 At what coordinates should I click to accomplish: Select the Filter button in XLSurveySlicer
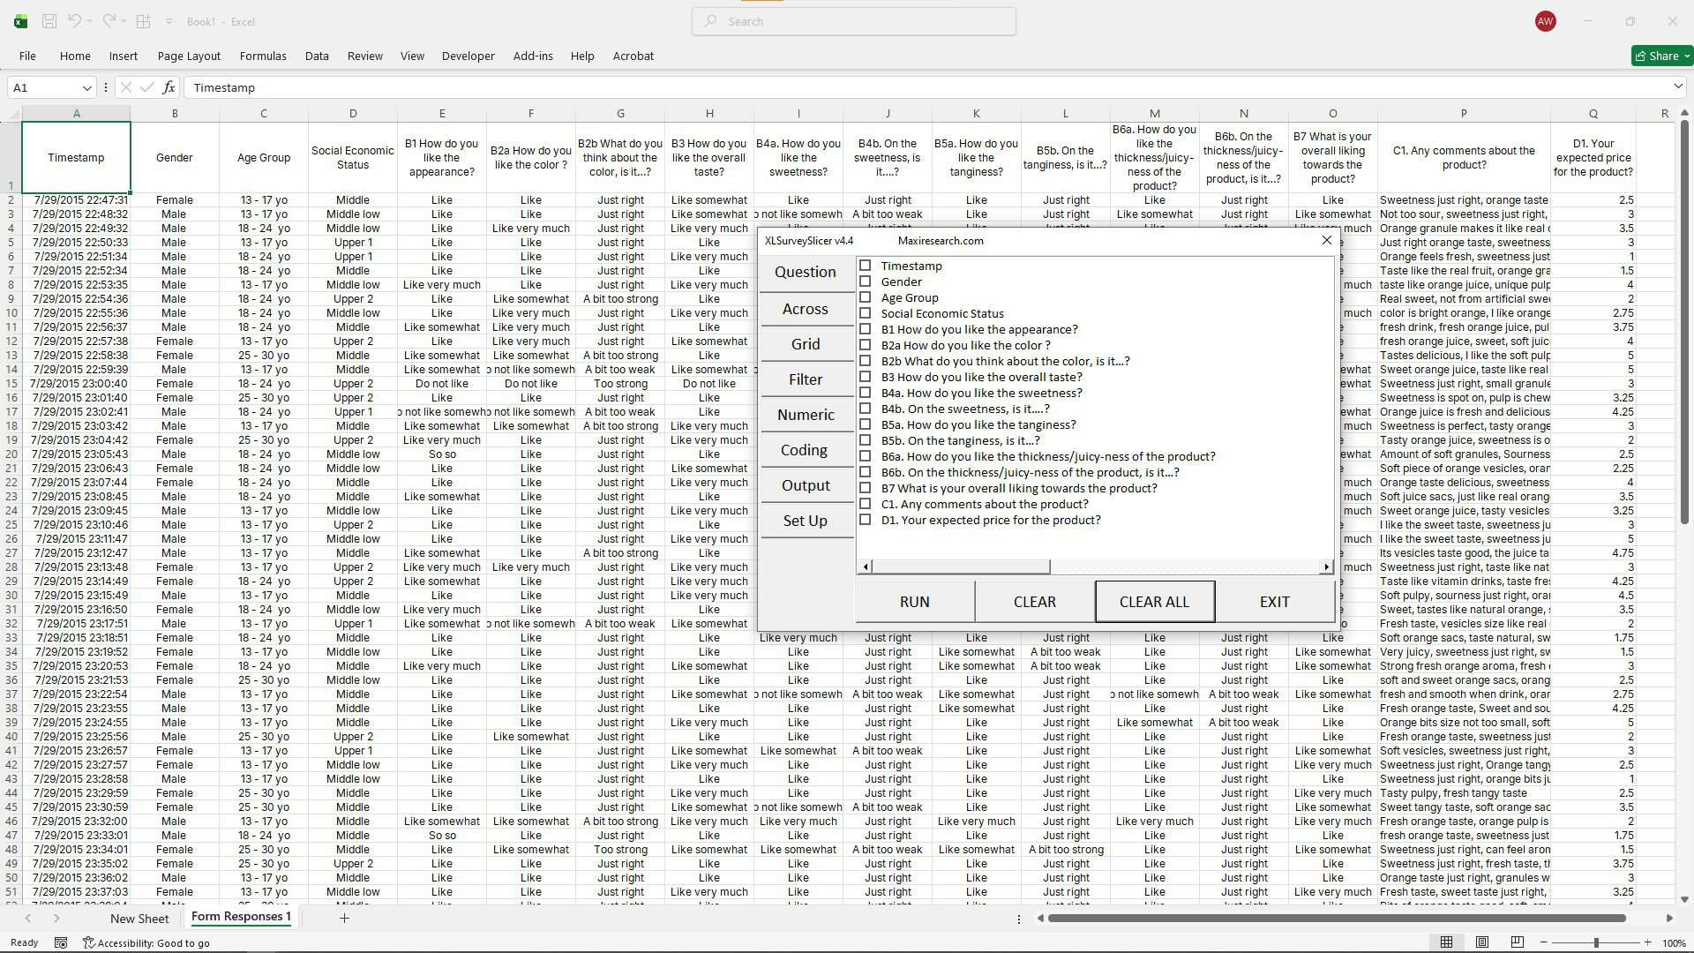[x=805, y=379]
